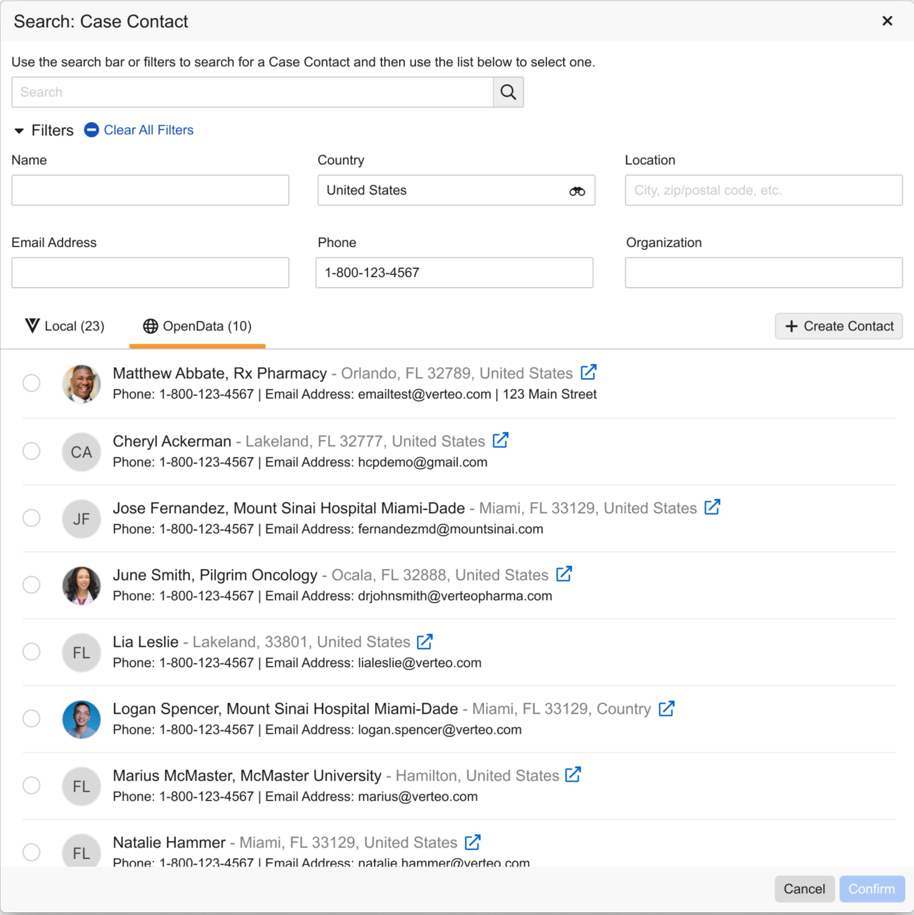Viewport: 914px width, 915px height.
Task: Click the binoculars icon in Country field
Action: click(x=577, y=191)
